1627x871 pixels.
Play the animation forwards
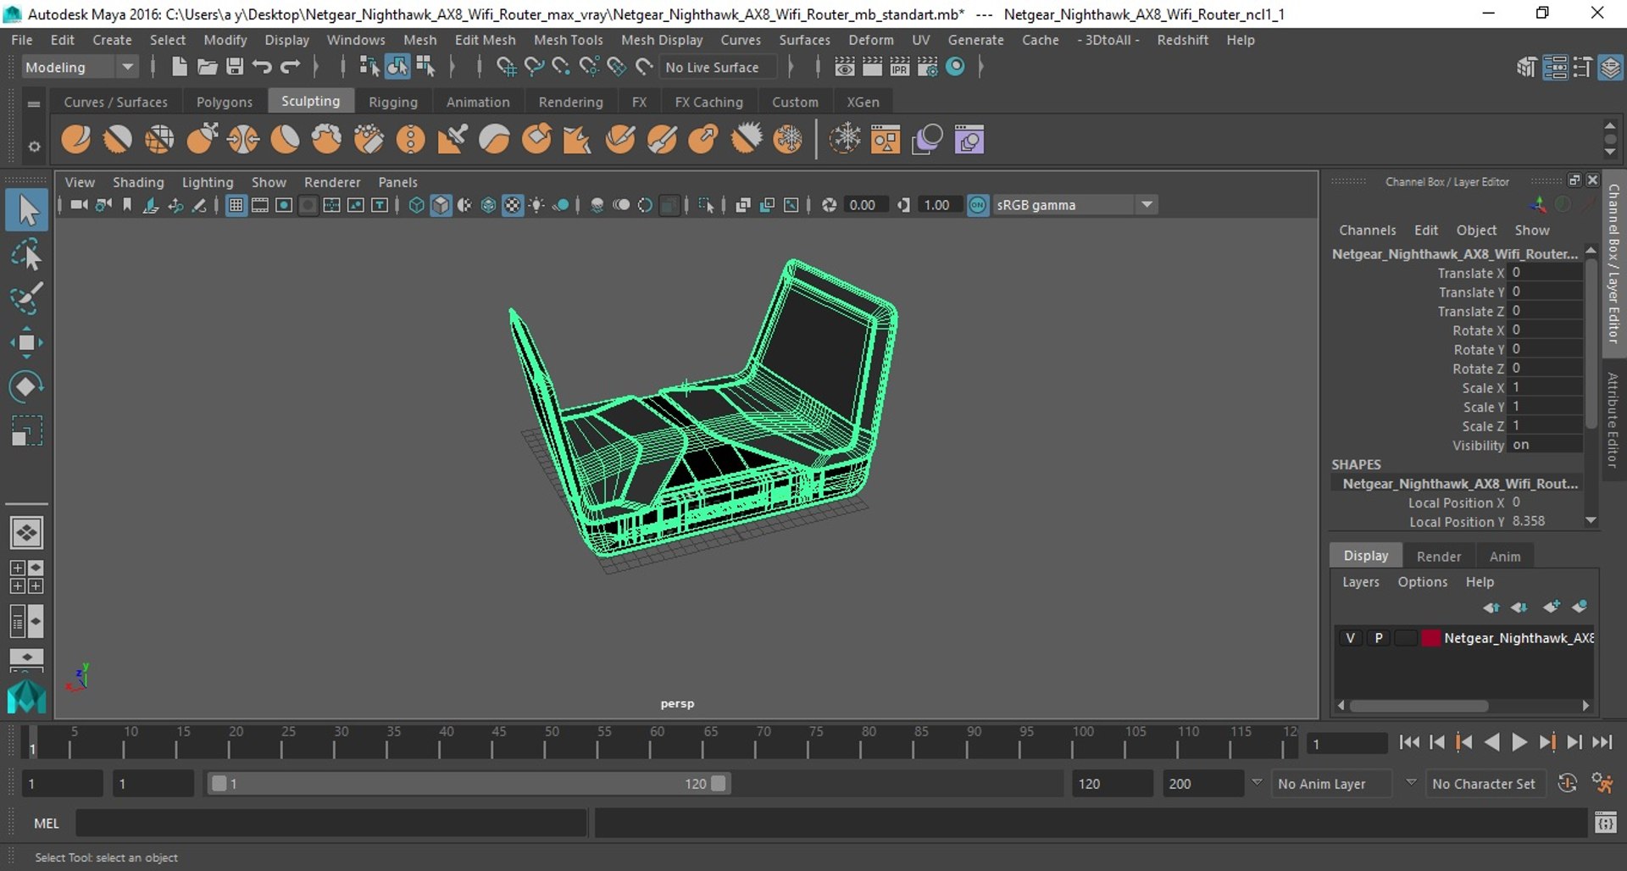coord(1519,743)
